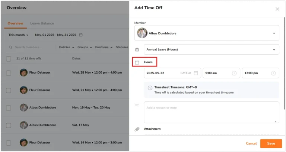
Task: Click the date range calendar icon
Action: [x=81, y=35]
